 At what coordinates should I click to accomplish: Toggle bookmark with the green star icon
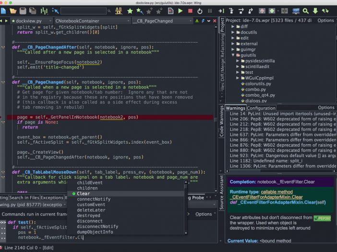tap(130, 11)
